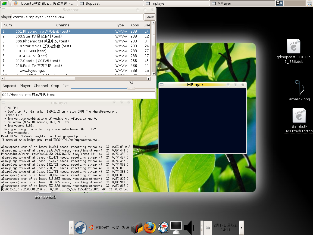This screenshot has width=313, height=235.
Task: Click player command input field
Action: [x=77, y=17]
